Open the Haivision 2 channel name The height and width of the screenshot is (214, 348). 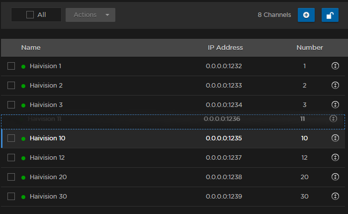(46, 85)
